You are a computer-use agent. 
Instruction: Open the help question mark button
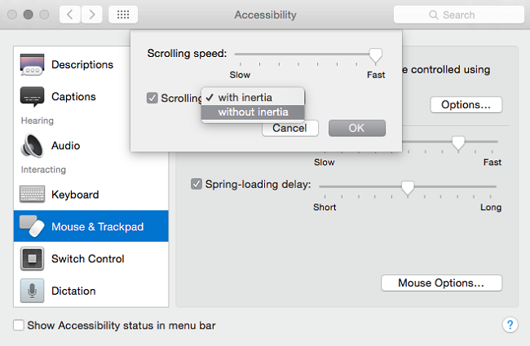pos(510,325)
